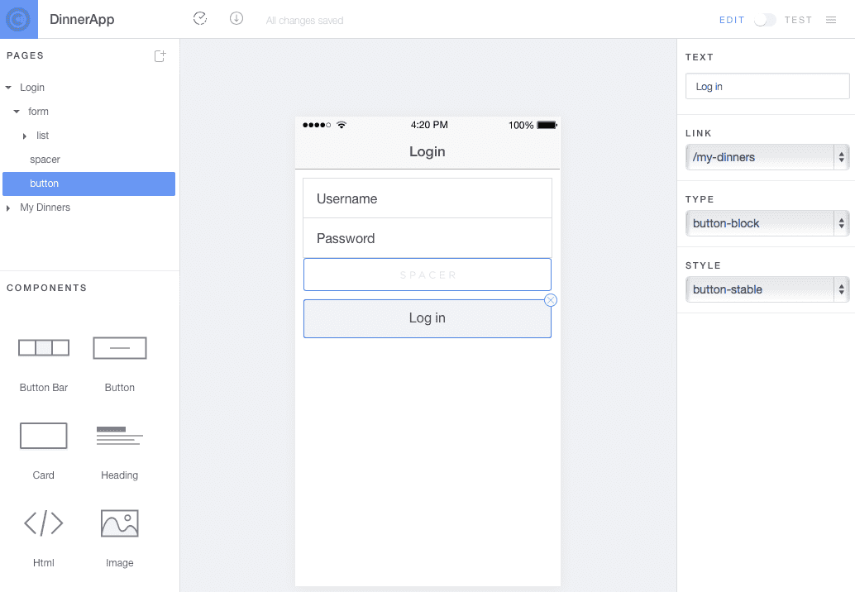
Task: Select the form item in tree
Action: click(x=38, y=111)
